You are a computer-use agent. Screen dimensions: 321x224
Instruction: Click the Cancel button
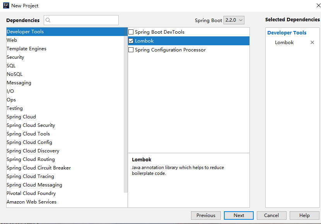click(271, 215)
